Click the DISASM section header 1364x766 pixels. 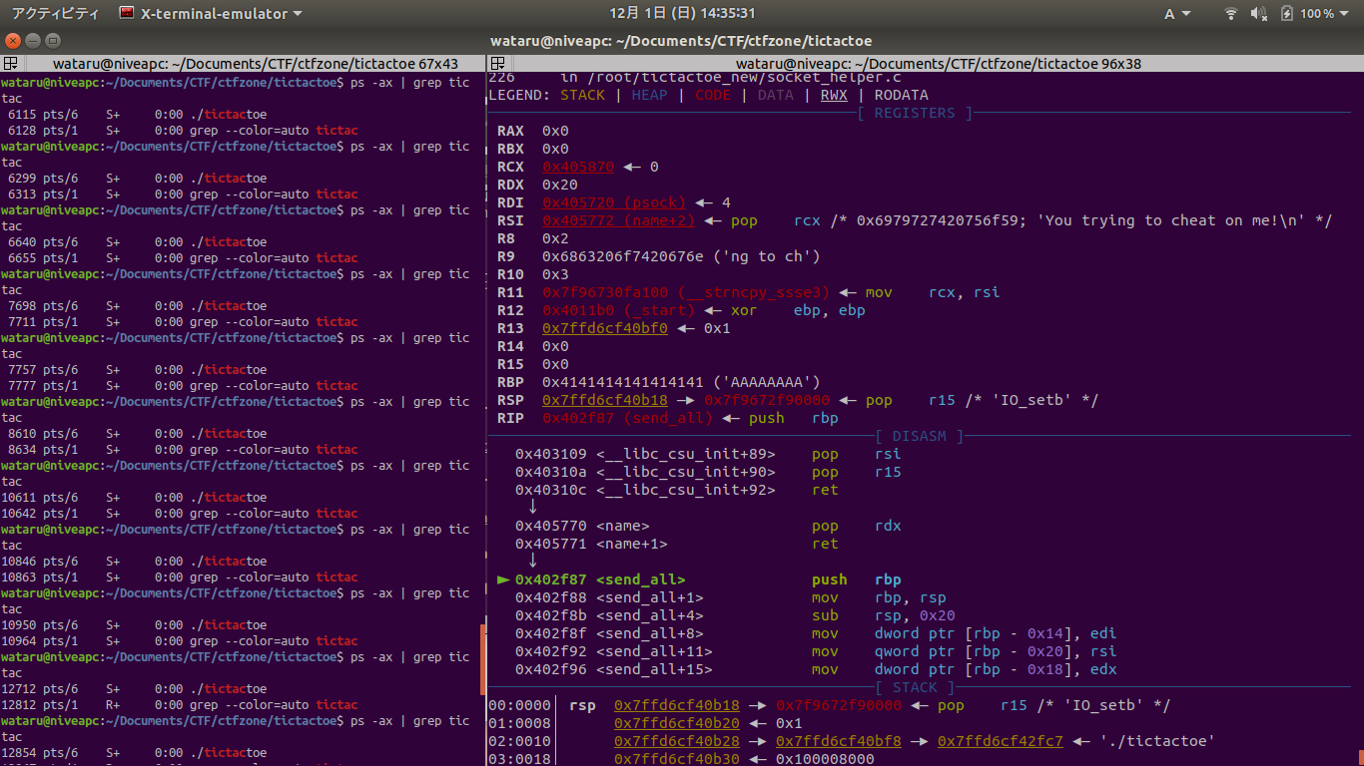click(919, 436)
